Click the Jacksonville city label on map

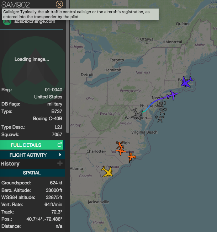[x=98, y=202]
